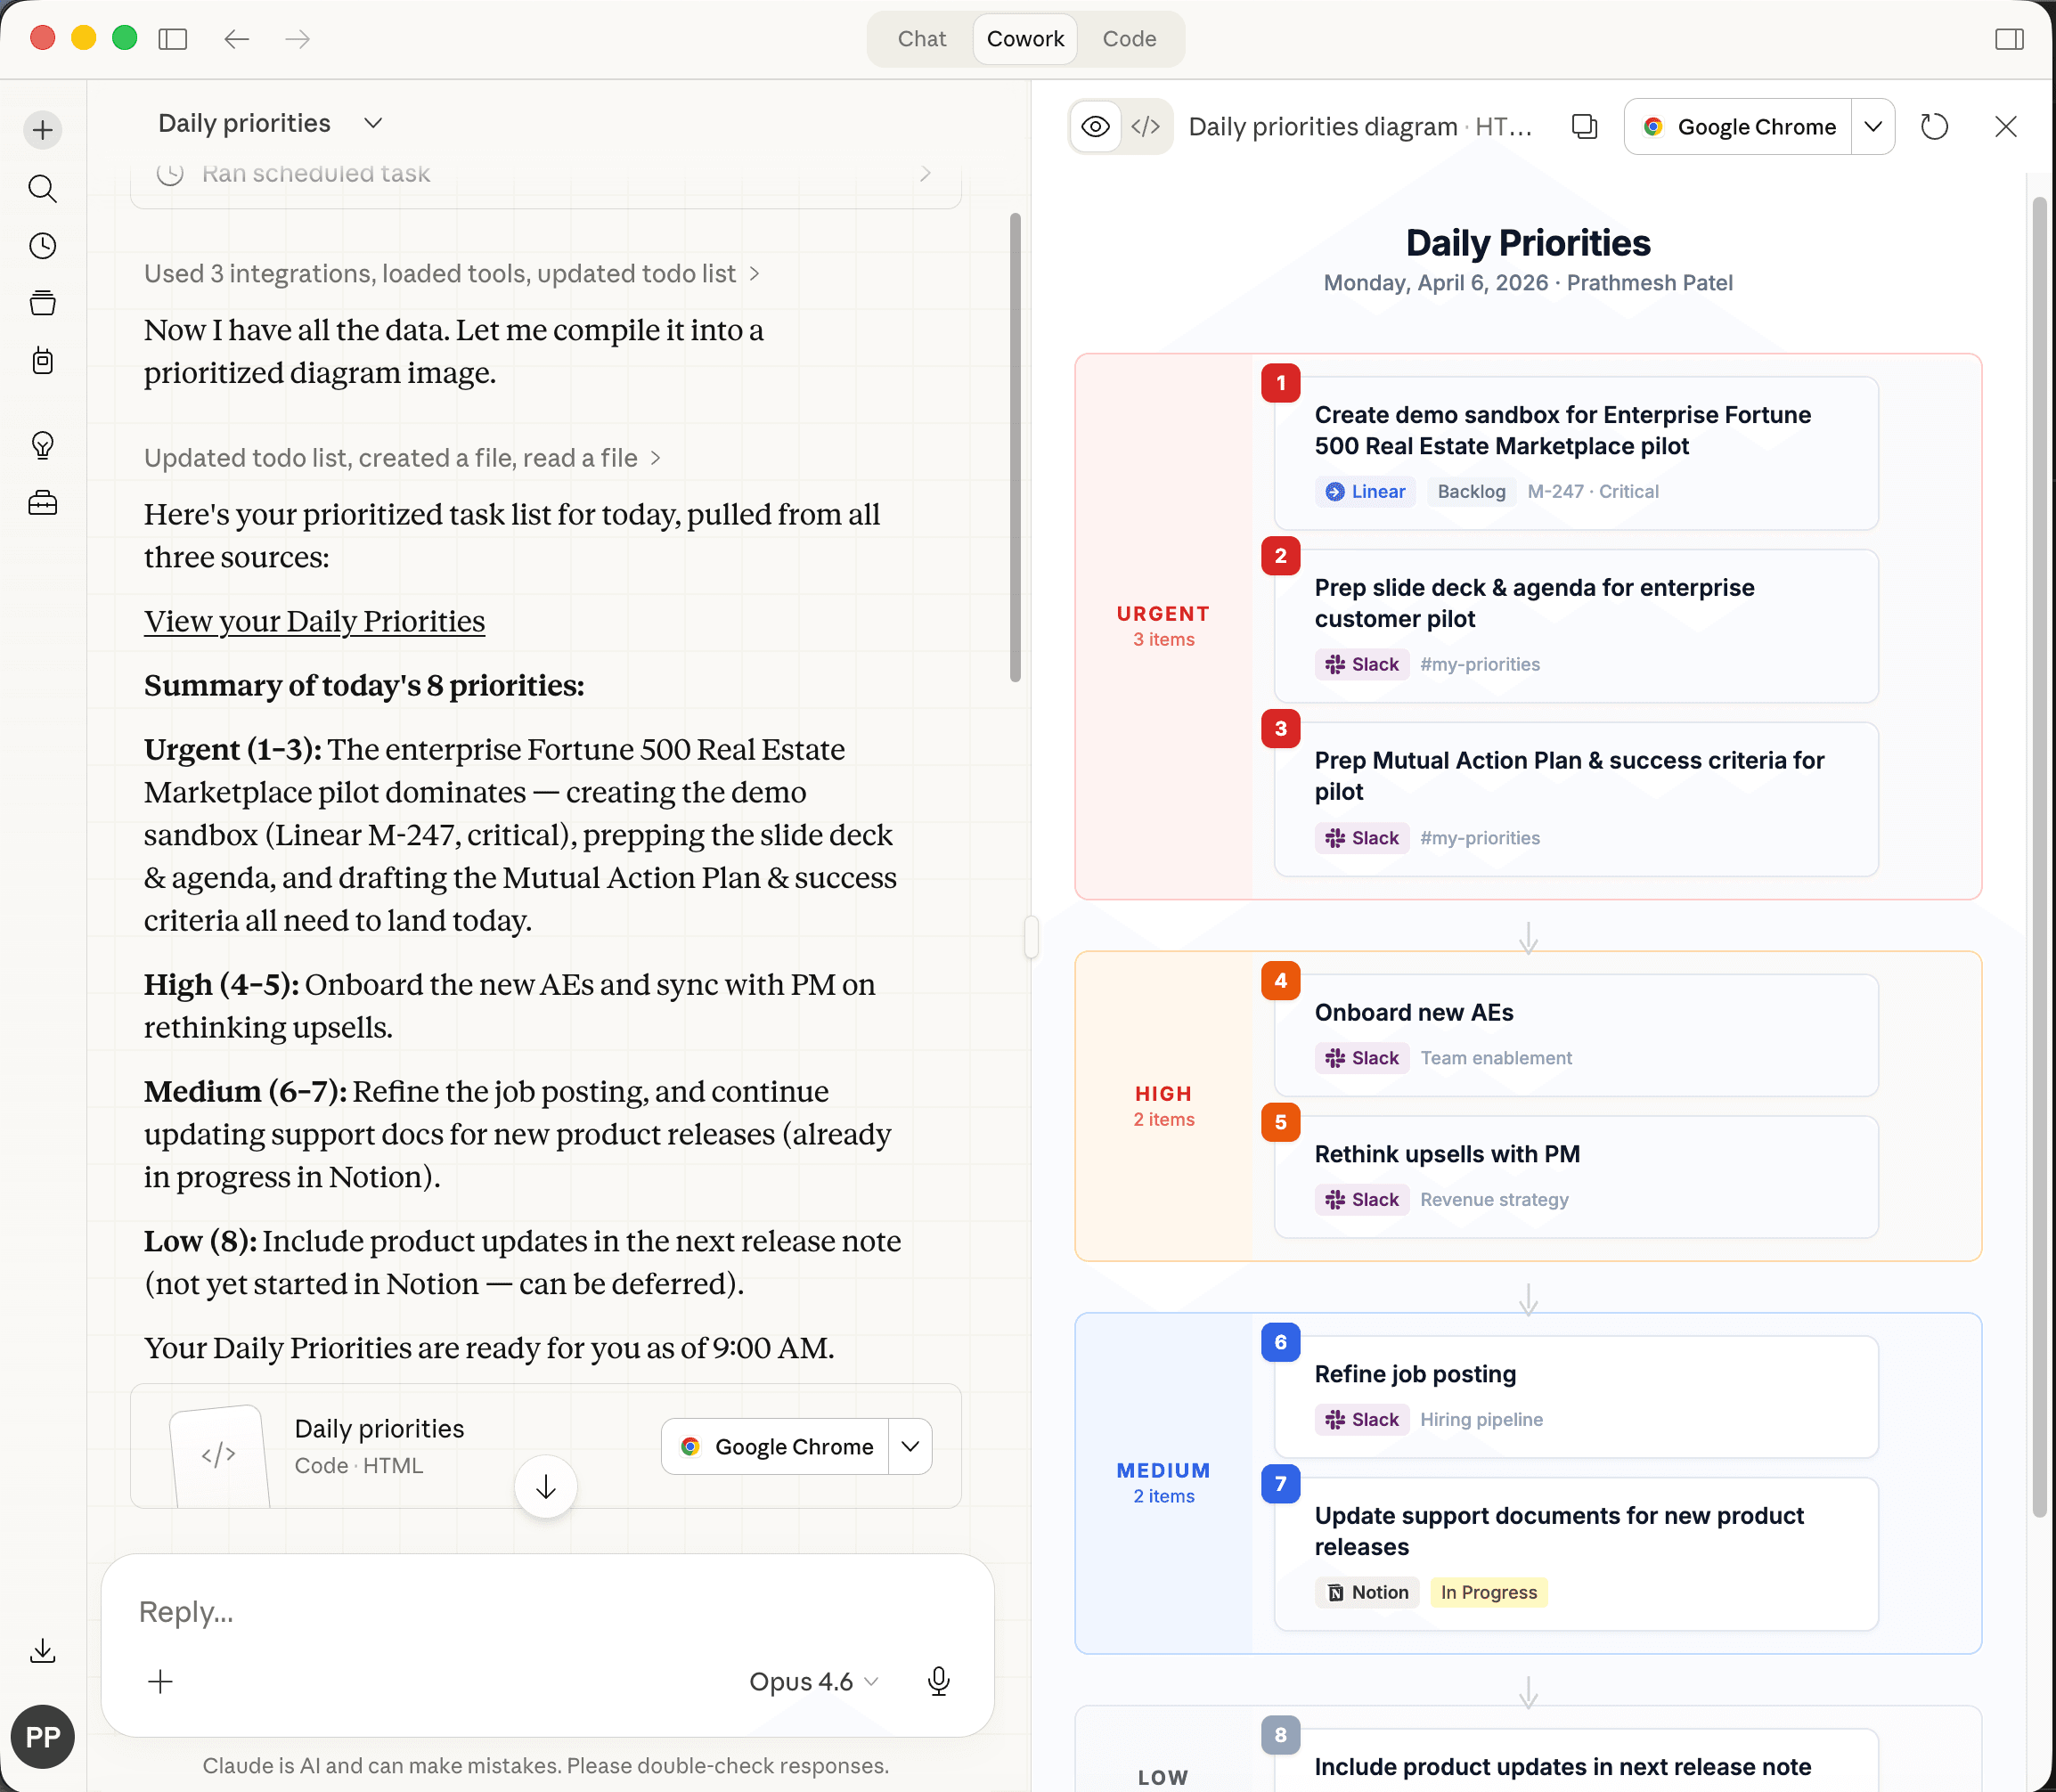Add attachment with plus in reply box
Viewport: 2056px width, 1792px height.
[x=160, y=1681]
